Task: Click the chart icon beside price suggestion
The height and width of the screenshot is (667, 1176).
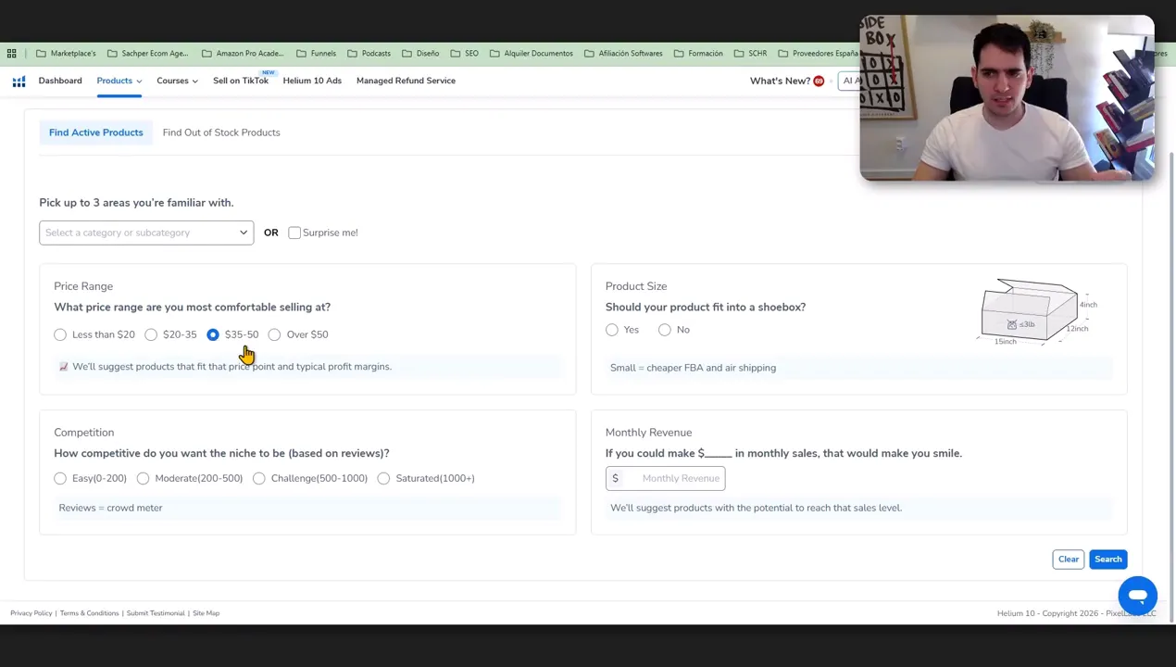Action: click(63, 367)
